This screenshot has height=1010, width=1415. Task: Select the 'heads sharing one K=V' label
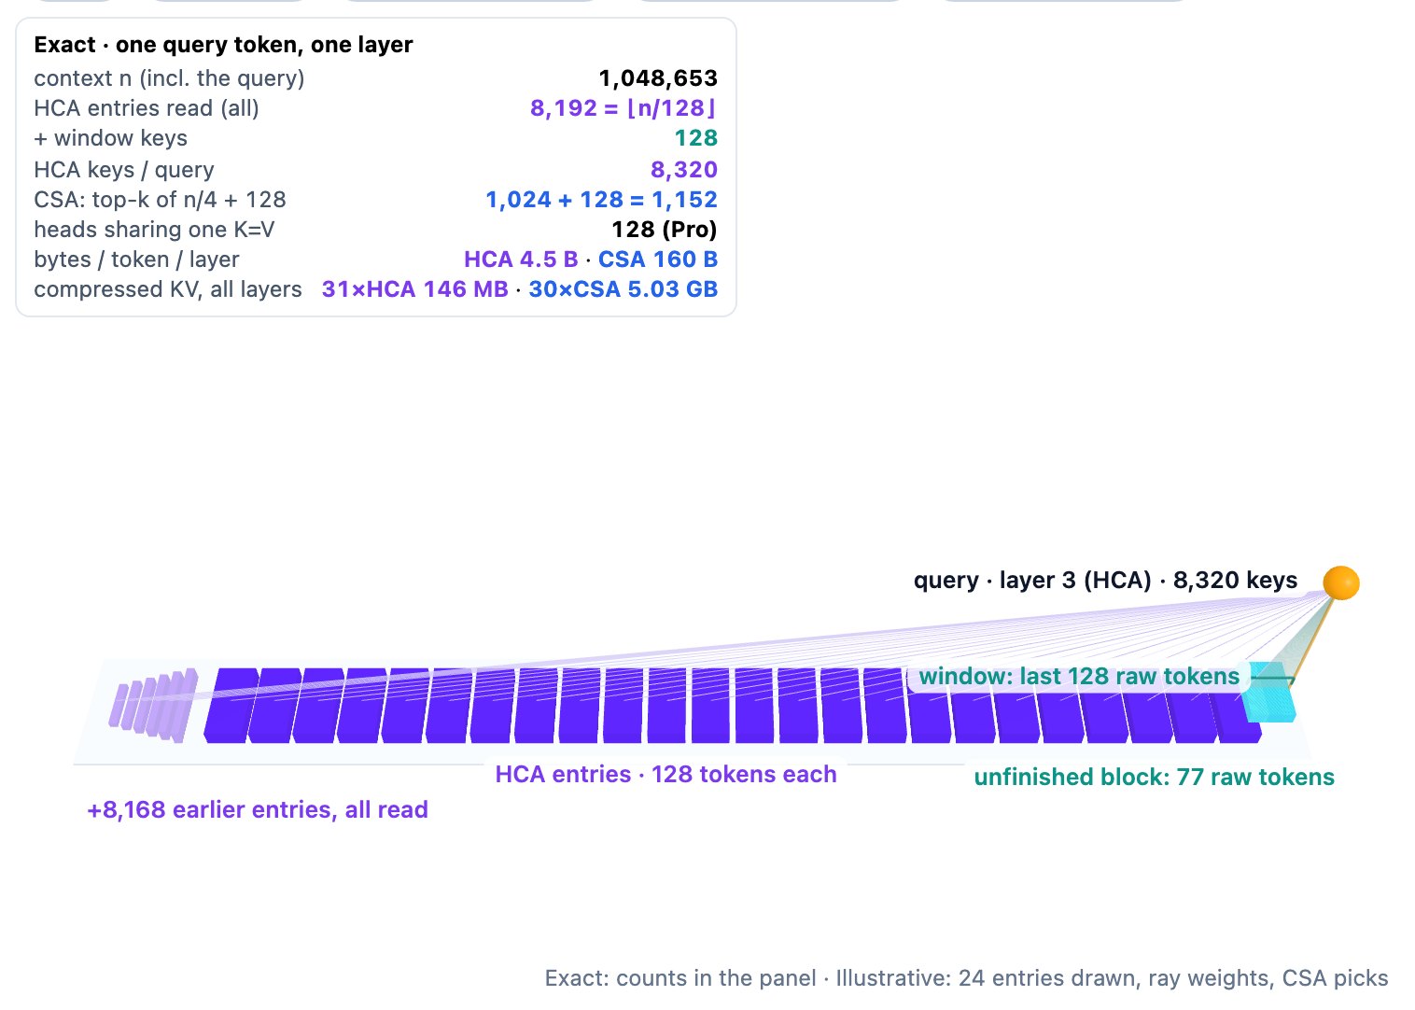pyautogui.click(x=154, y=230)
